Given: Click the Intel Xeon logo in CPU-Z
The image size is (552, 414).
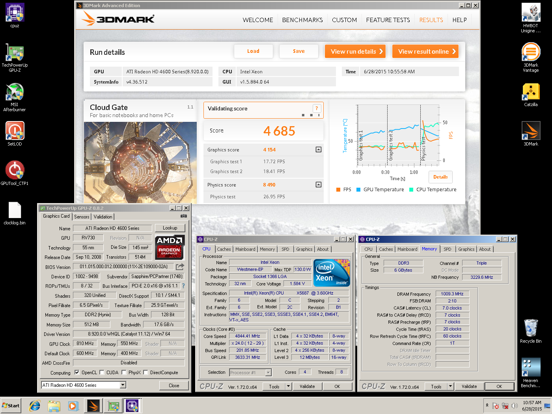Looking at the screenshot, I should point(332,272).
